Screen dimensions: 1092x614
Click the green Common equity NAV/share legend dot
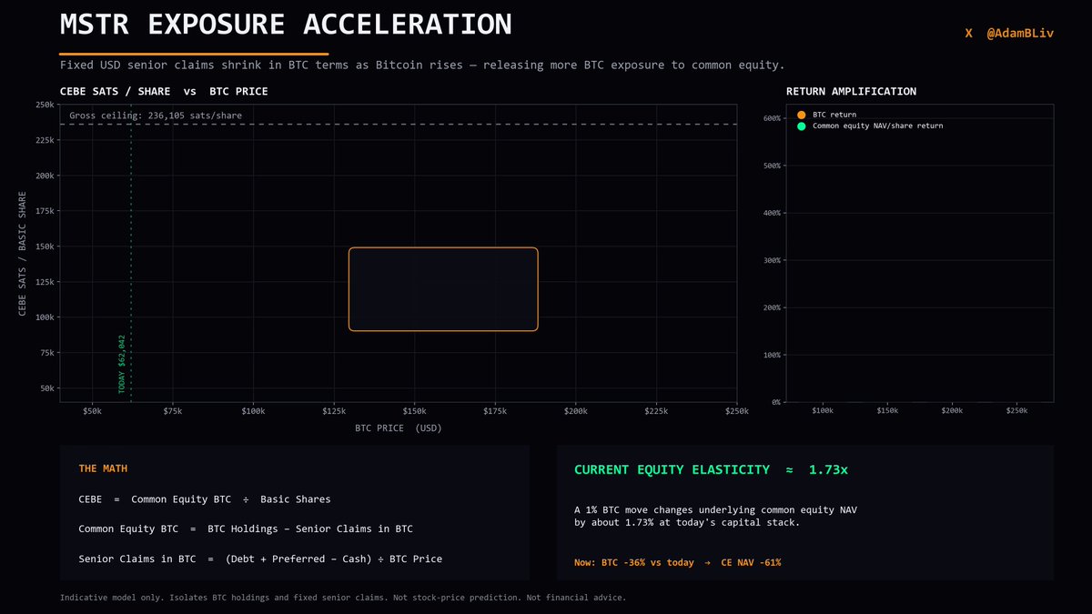tap(801, 126)
